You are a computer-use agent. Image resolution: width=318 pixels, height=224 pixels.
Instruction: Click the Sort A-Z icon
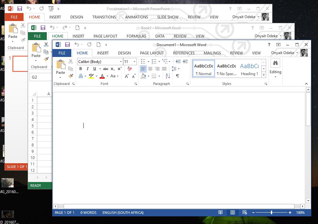click(x=168, y=76)
